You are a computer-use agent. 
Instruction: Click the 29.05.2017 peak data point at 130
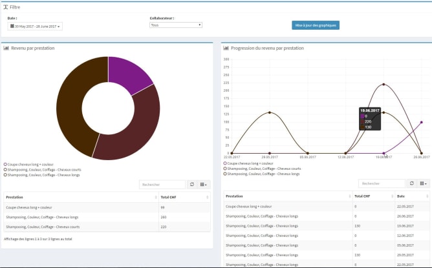point(270,112)
